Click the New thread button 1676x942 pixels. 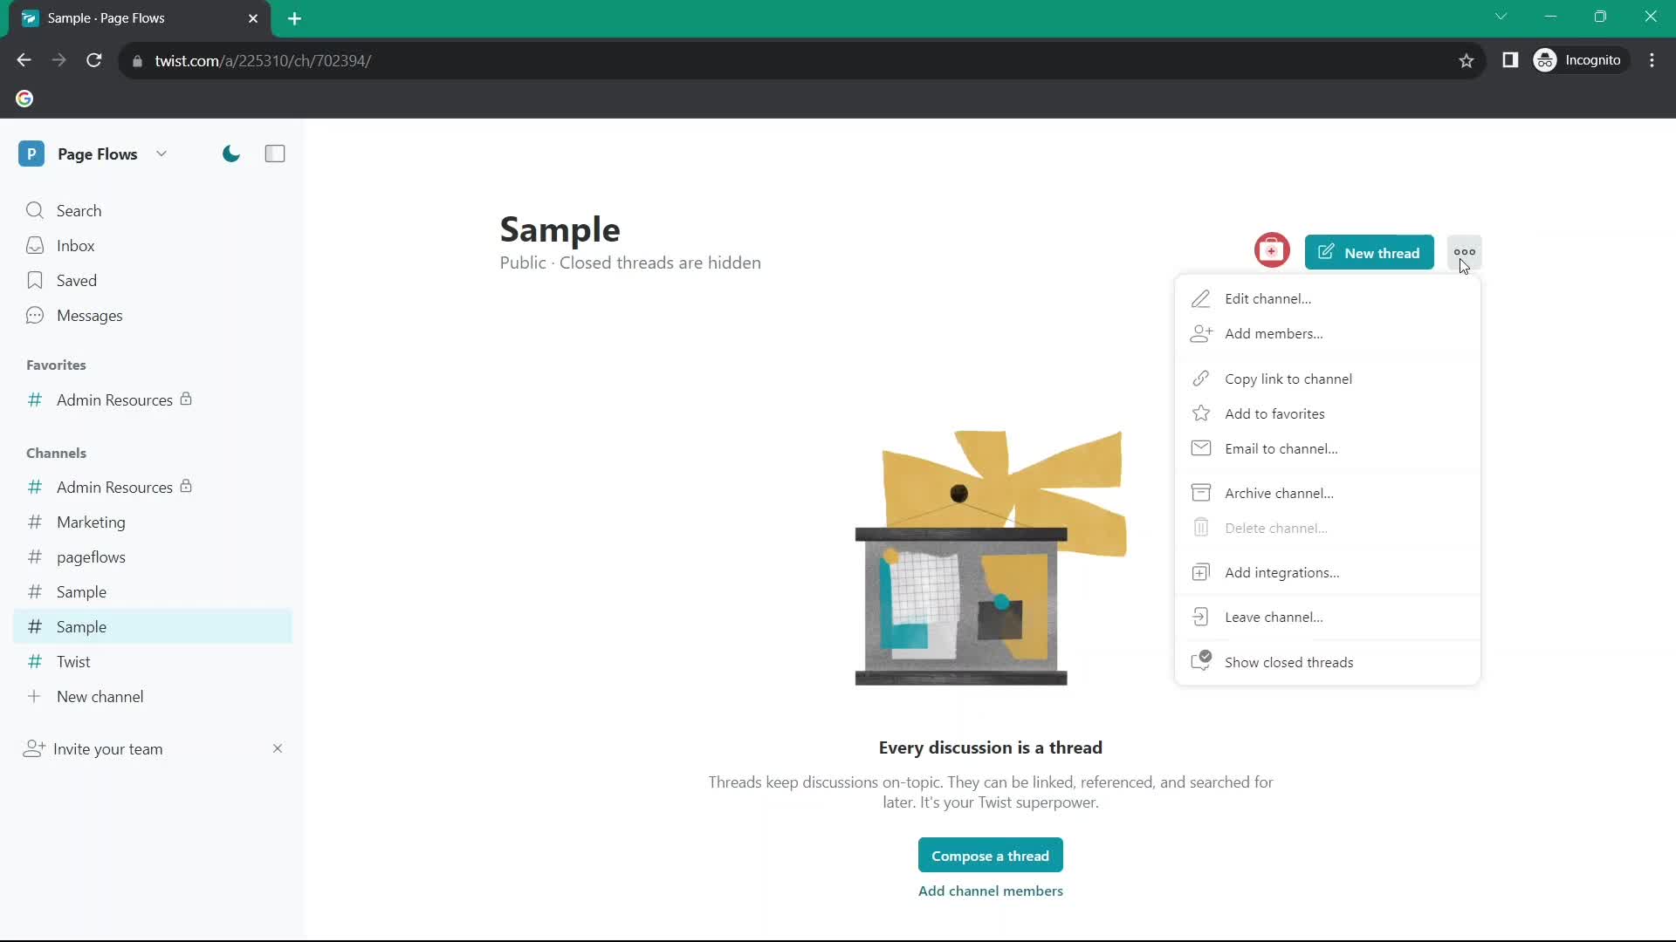point(1370,253)
